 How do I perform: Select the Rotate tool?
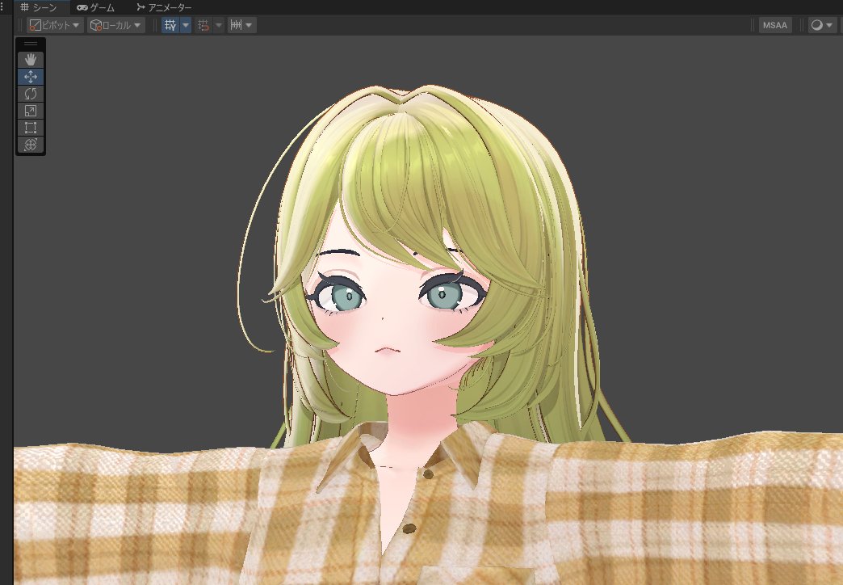(x=31, y=94)
